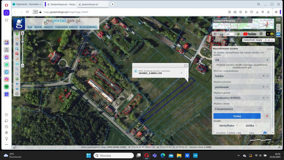
Task: Expand the gmina Gorzkowice dropdown
Action: click(x=268, y=98)
